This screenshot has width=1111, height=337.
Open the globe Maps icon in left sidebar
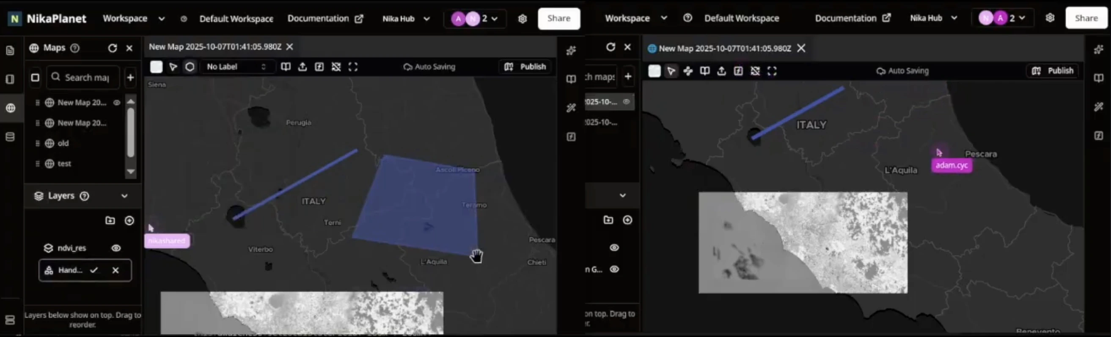10,108
